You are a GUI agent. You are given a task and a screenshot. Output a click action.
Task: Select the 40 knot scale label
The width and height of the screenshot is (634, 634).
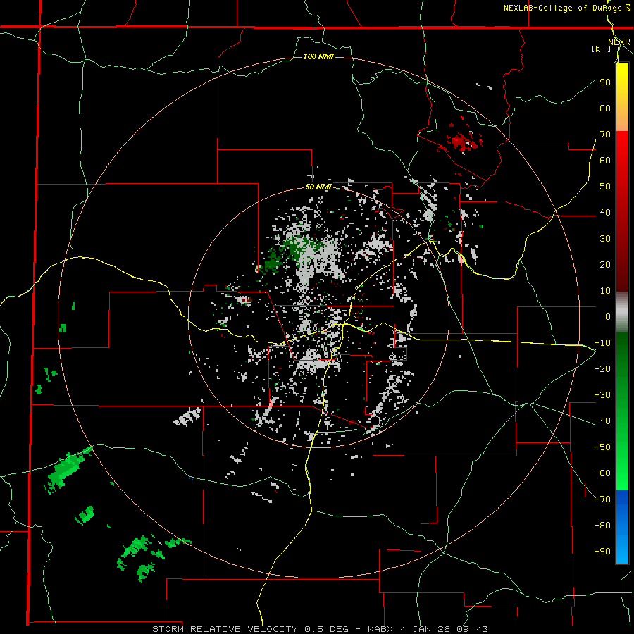[605, 212]
